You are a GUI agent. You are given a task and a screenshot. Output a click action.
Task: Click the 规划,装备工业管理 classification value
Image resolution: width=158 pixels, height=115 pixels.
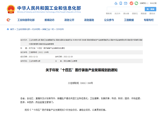coord(70,61)
